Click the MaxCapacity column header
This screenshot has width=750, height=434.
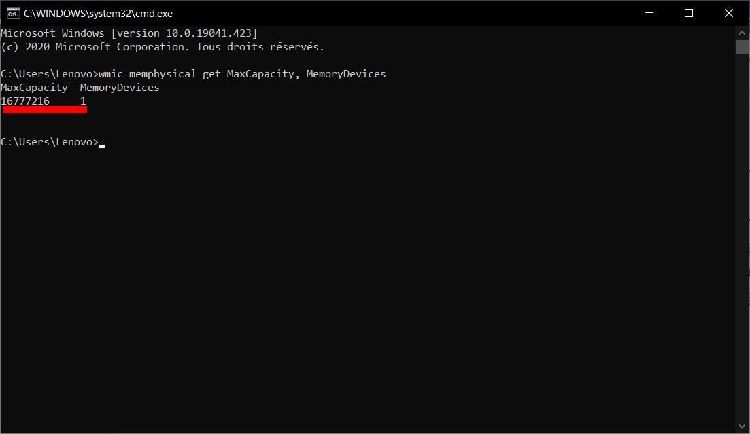pyautogui.click(x=35, y=88)
